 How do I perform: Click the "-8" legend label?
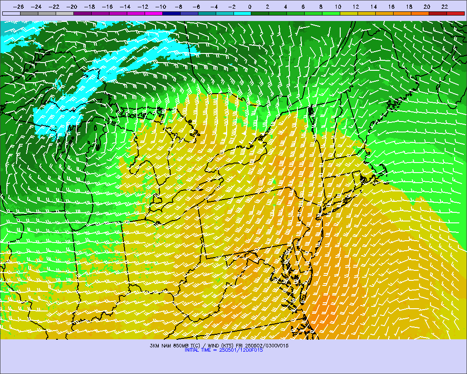[x=178, y=7]
